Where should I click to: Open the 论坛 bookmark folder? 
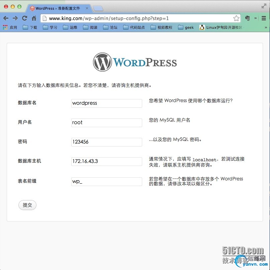[x=110, y=27]
